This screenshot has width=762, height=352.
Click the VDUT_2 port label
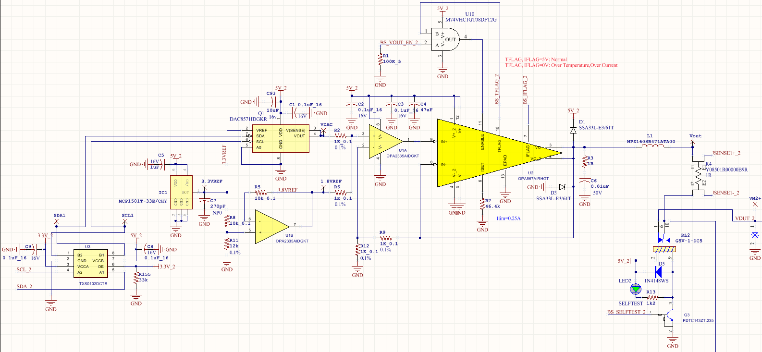pyautogui.click(x=745, y=218)
